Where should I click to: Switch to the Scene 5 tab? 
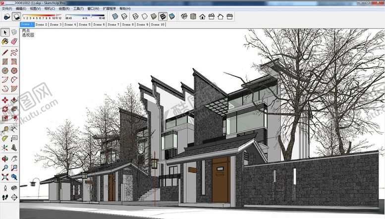(85, 24)
